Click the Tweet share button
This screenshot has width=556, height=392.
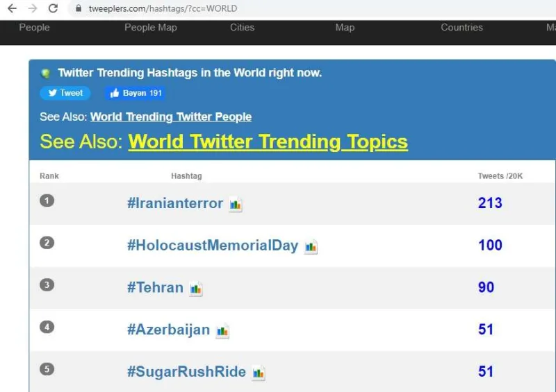click(x=65, y=93)
